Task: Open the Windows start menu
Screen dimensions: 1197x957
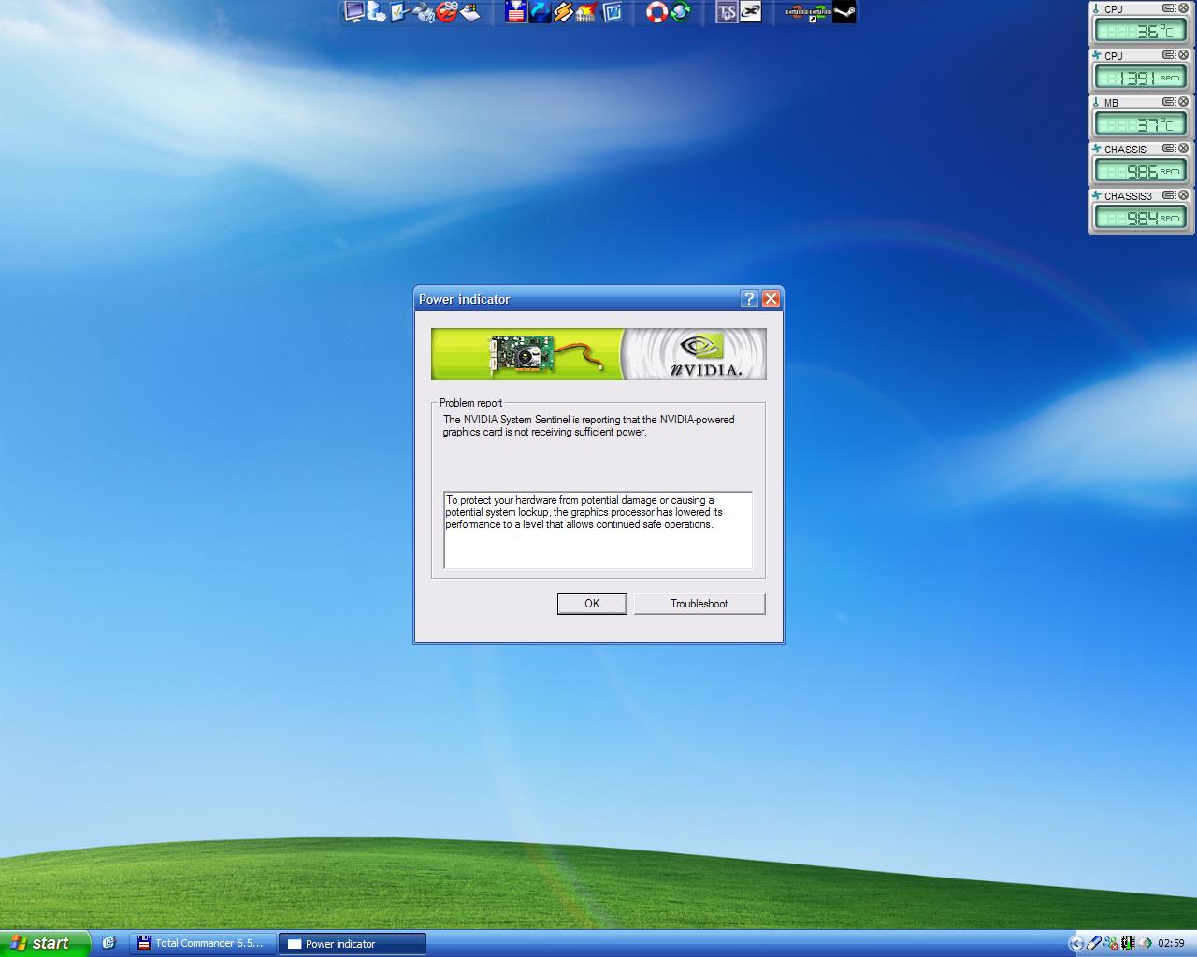Action: [45, 943]
